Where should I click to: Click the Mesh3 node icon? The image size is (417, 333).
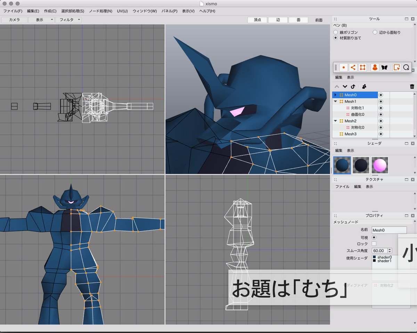pyautogui.click(x=341, y=134)
